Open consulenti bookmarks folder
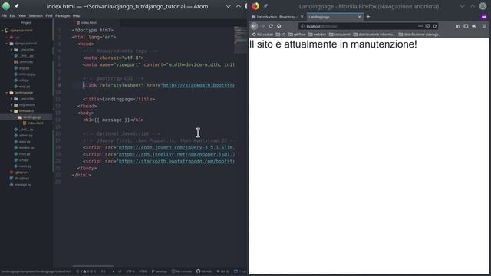 click(x=340, y=34)
